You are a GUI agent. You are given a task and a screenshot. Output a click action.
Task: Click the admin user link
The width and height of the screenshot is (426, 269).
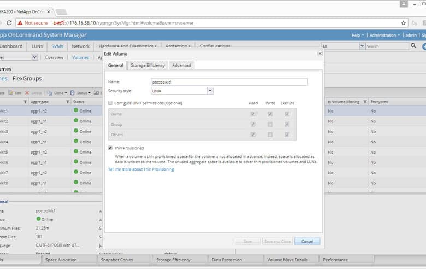pos(411,35)
